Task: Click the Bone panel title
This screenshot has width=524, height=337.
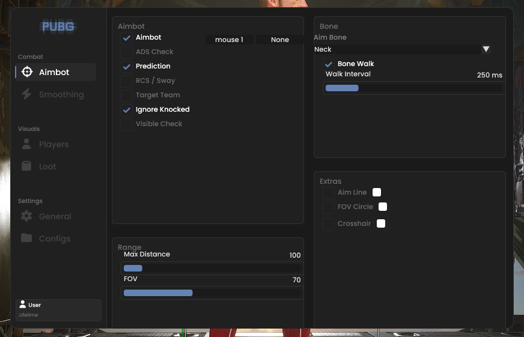Action: pyautogui.click(x=329, y=26)
